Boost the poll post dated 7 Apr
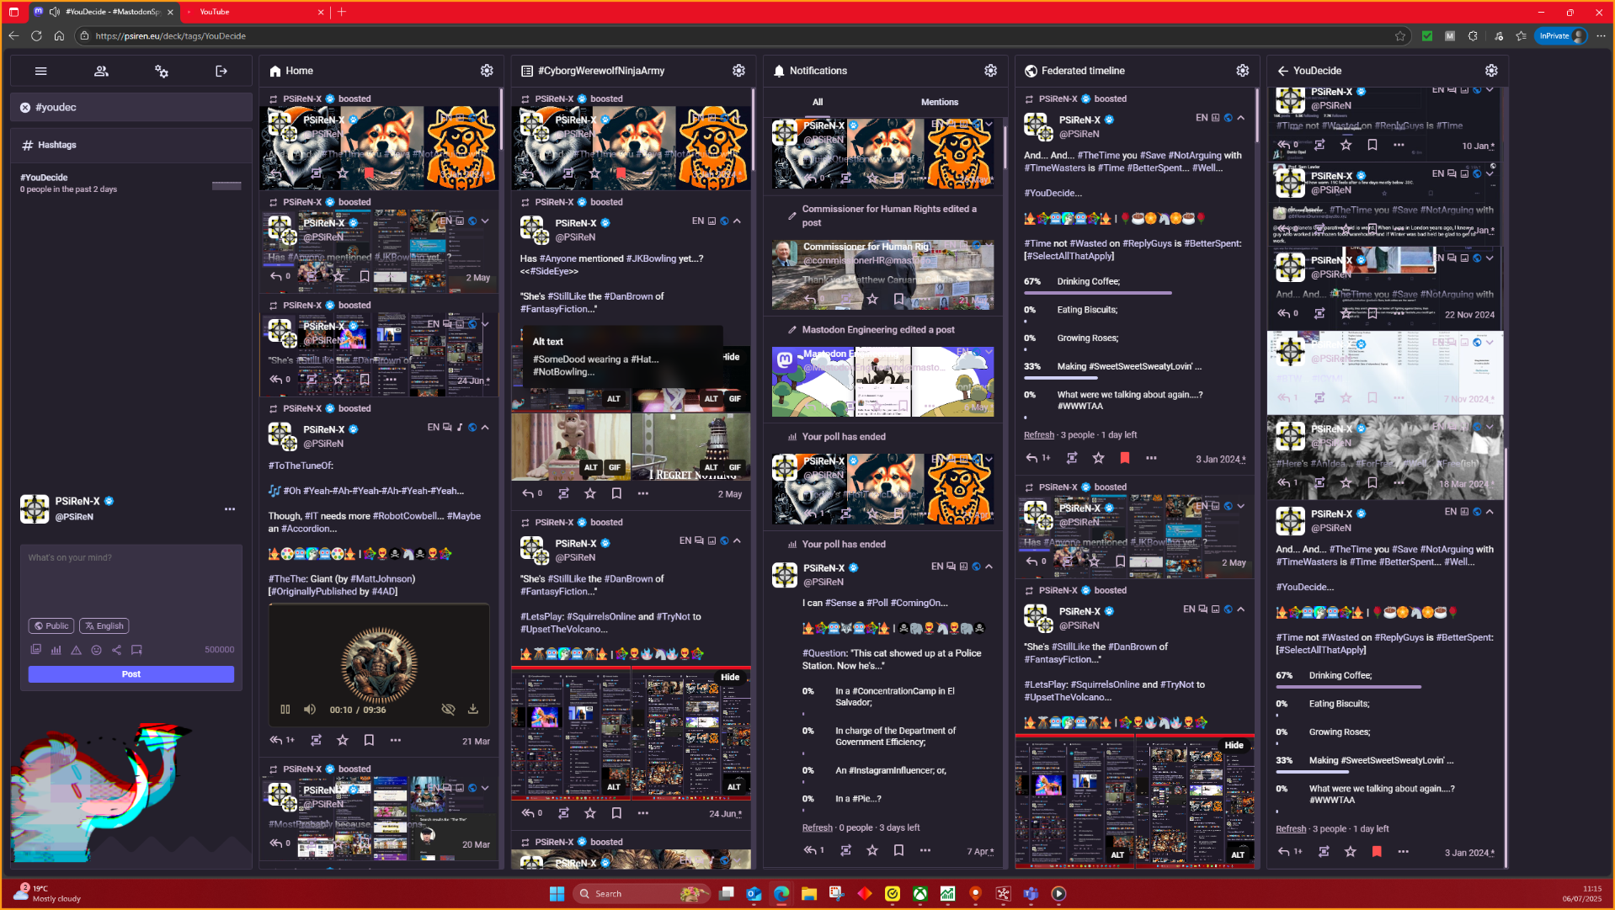This screenshot has width=1615, height=910. [845, 851]
